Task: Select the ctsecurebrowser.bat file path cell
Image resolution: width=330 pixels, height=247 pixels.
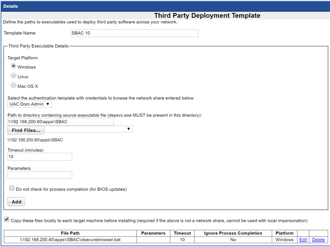Action: [x=70, y=240]
